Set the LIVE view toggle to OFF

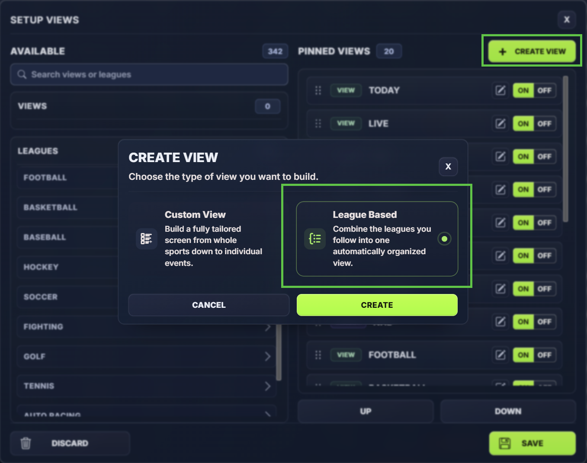coord(545,124)
